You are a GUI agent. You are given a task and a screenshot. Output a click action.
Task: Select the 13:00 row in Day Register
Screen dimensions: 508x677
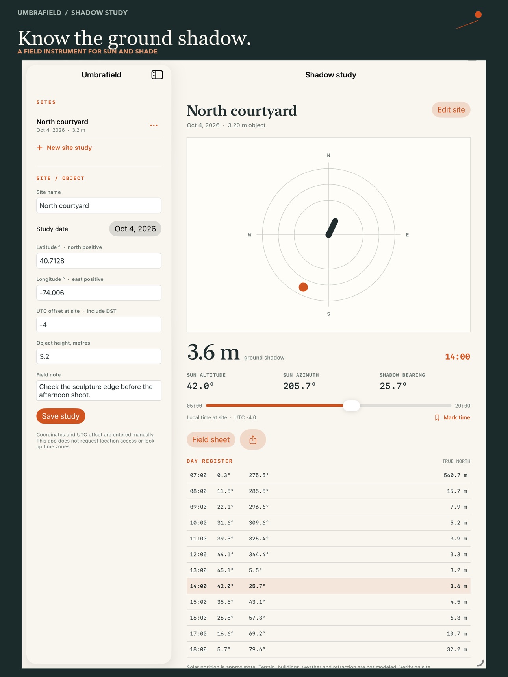328,570
